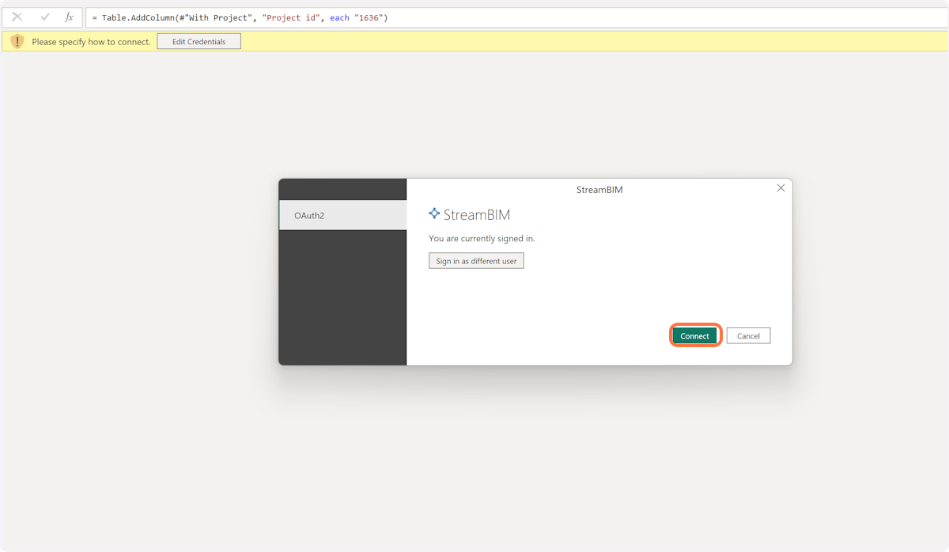Cancel the StreamBIM credentials dialog
The height and width of the screenshot is (552, 949).
748,336
